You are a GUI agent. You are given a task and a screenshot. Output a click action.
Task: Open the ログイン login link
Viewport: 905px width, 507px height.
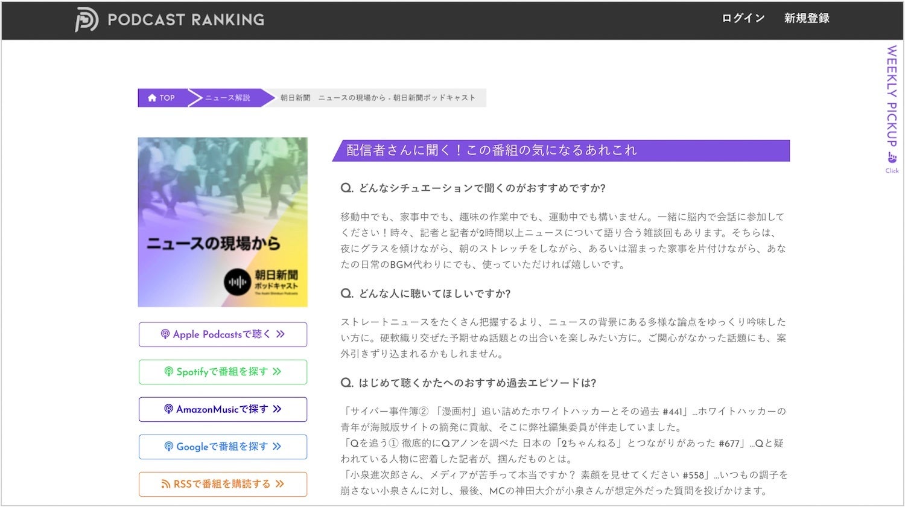[x=743, y=19]
